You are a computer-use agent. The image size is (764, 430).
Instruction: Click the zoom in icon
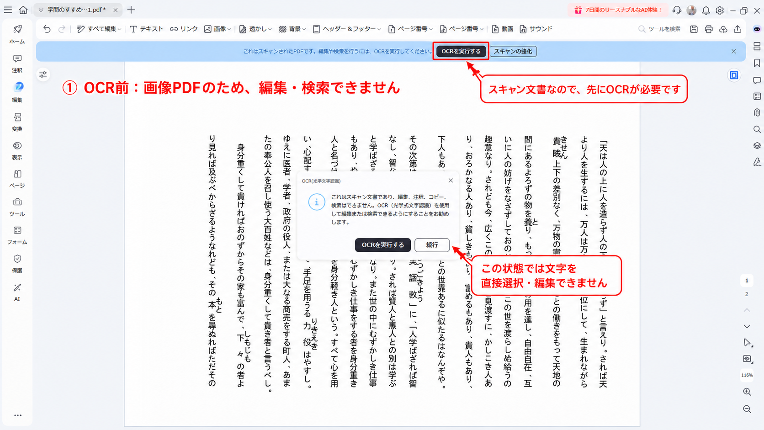(x=747, y=392)
